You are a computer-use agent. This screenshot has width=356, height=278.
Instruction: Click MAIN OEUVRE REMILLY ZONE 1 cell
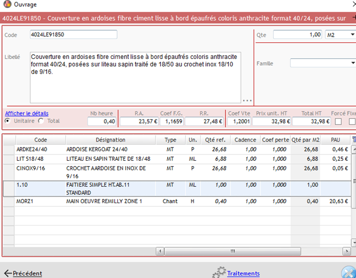(110, 201)
